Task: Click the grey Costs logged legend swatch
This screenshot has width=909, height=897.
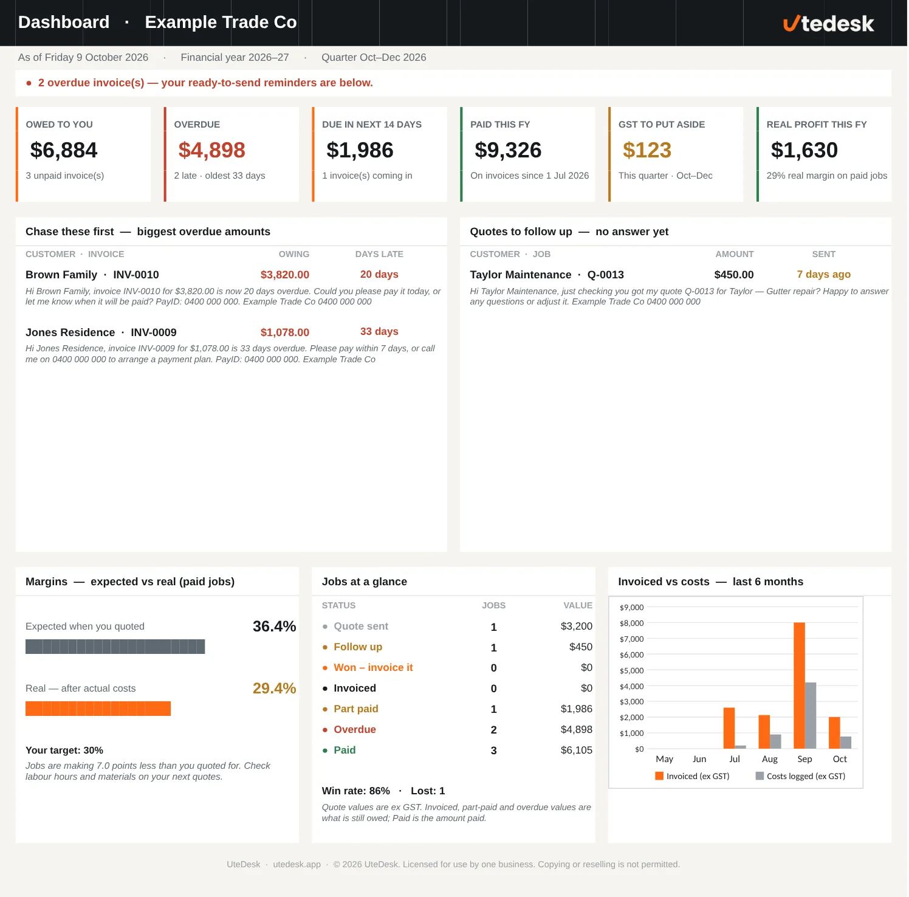Action: coord(760,776)
